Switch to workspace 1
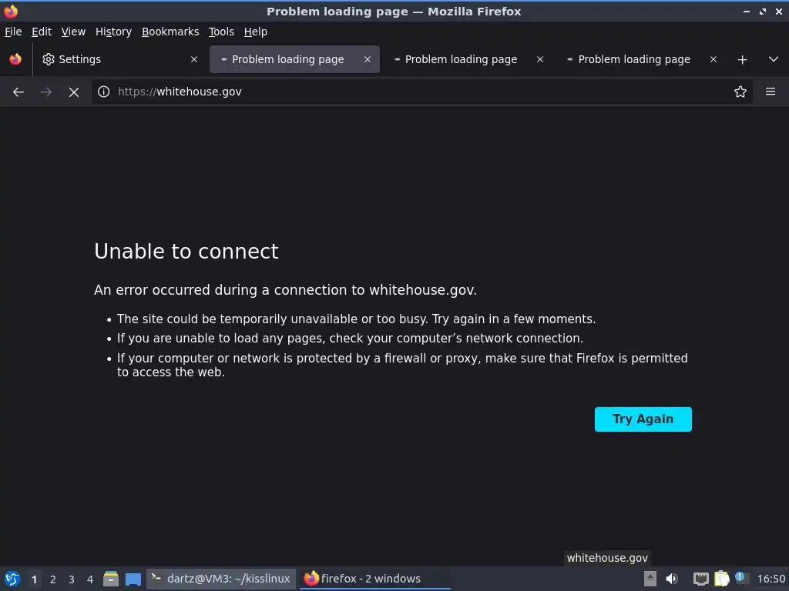Viewport: 789px width, 591px height. [x=34, y=579]
